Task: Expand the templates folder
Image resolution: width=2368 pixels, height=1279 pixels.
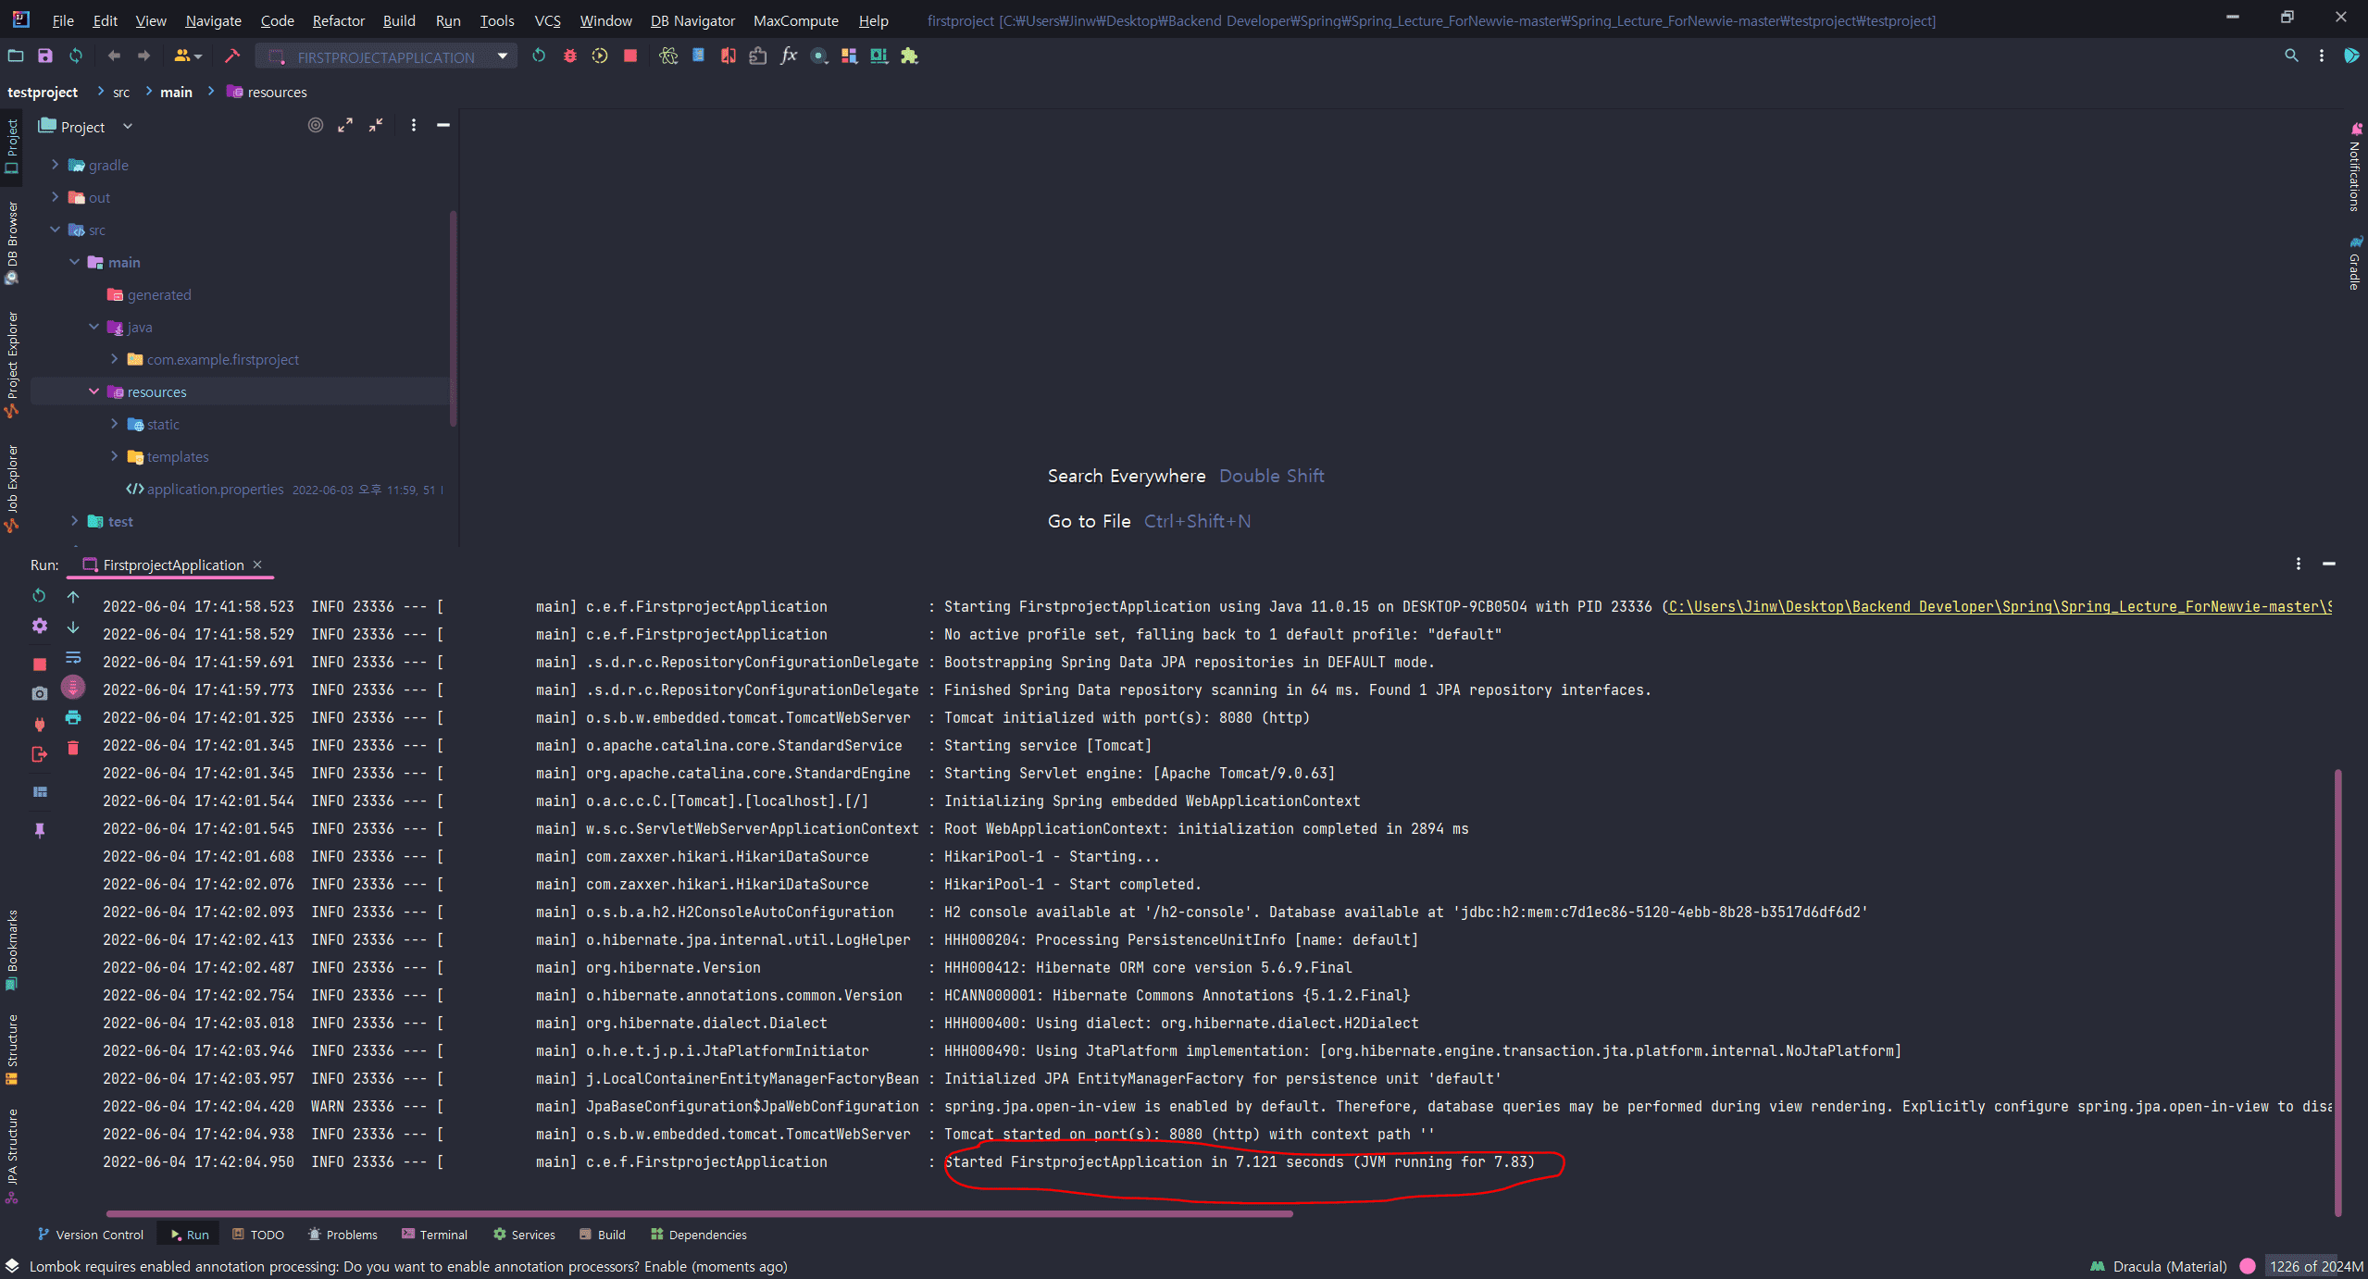Action: pyautogui.click(x=114, y=456)
